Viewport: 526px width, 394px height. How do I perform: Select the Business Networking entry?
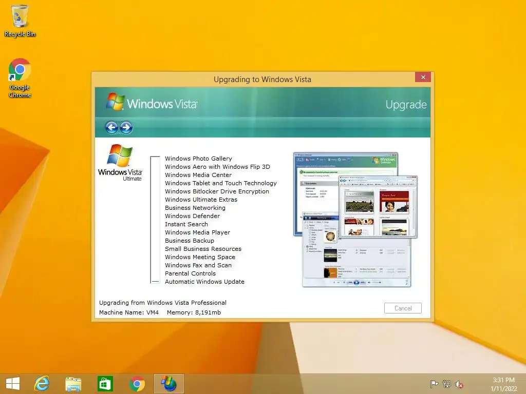click(195, 208)
